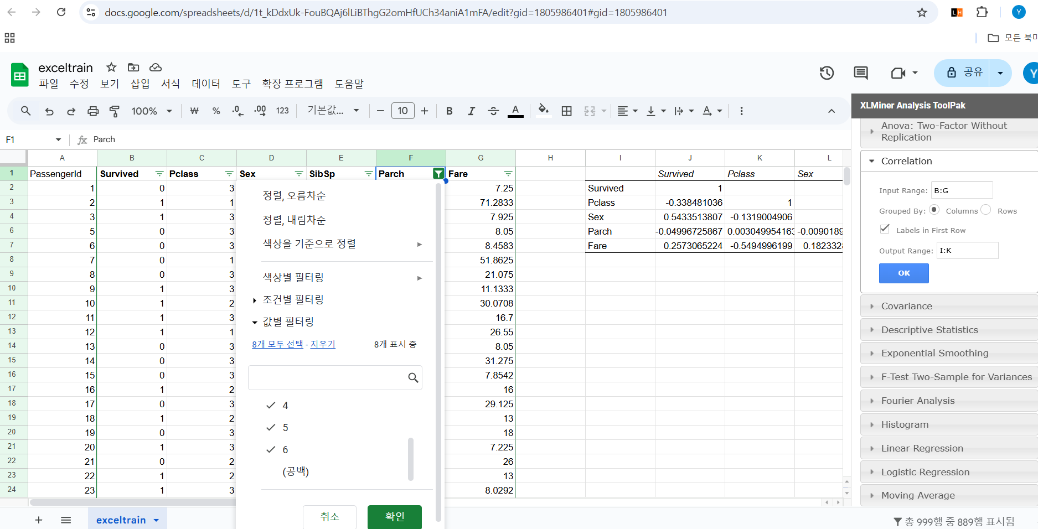Open comments panel icon
The width and height of the screenshot is (1038, 529).
coord(861,73)
